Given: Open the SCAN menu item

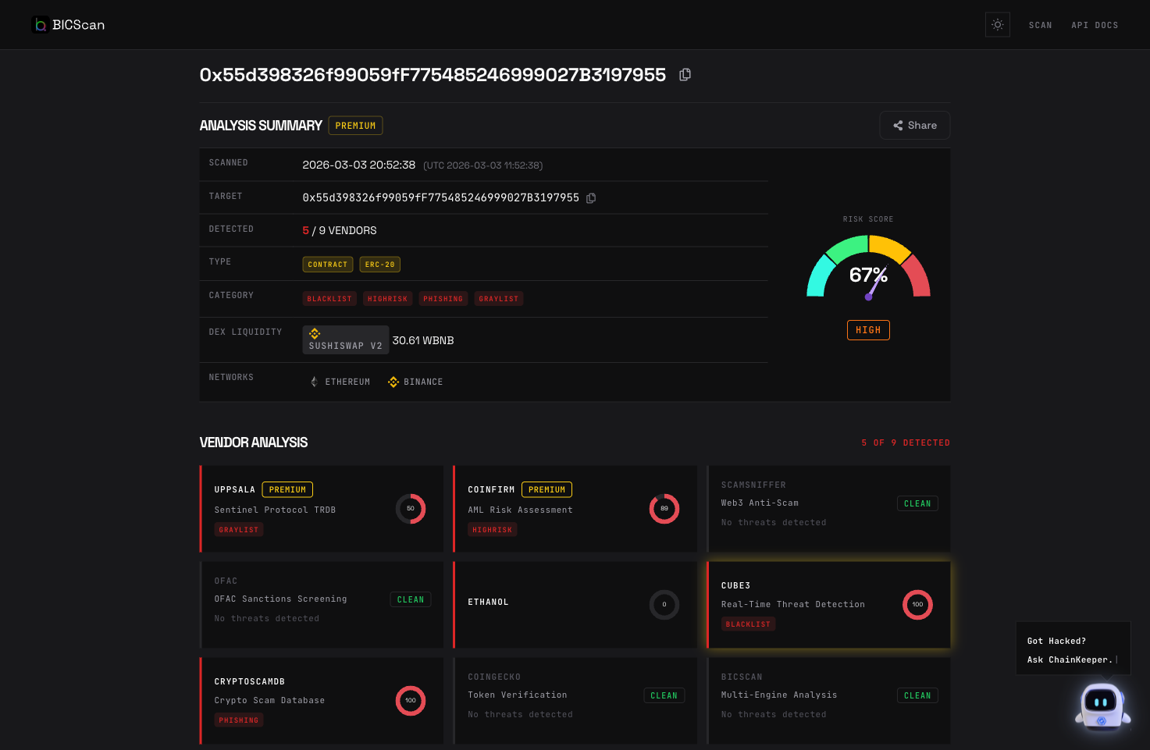Looking at the screenshot, I should (1040, 25).
